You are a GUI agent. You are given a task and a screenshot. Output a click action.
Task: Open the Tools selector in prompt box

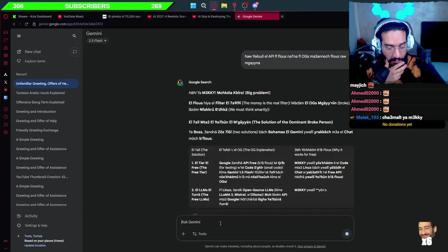pyautogui.click(x=199, y=234)
